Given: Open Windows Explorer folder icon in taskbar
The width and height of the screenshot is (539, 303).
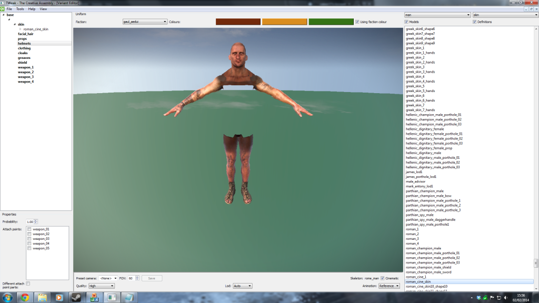Looking at the screenshot, I should (42, 297).
